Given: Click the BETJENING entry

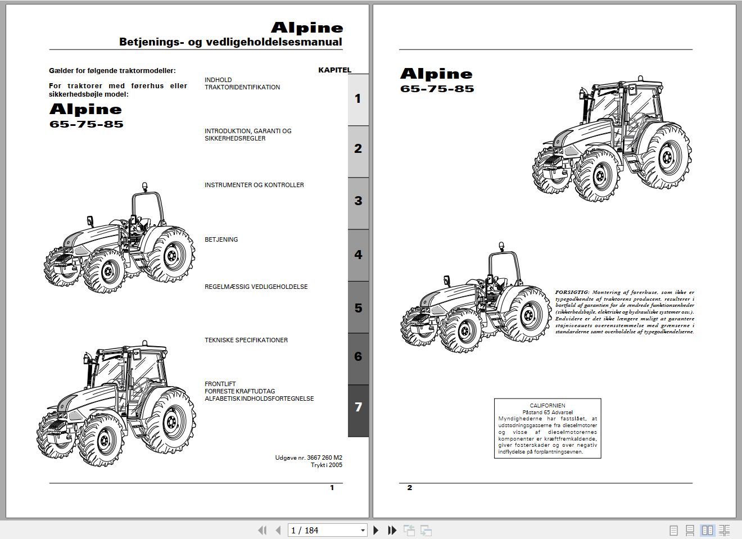Looking at the screenshot, I should (221, 239).
